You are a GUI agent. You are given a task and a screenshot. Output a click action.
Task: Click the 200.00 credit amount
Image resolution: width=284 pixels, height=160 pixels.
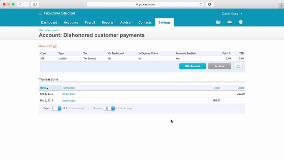click(x=241, y=94)
